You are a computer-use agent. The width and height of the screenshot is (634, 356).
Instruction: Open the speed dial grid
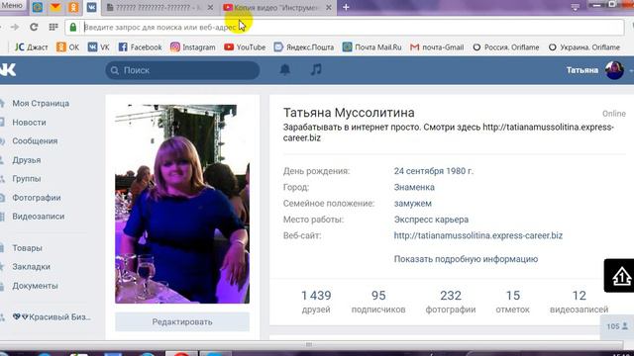53,27
